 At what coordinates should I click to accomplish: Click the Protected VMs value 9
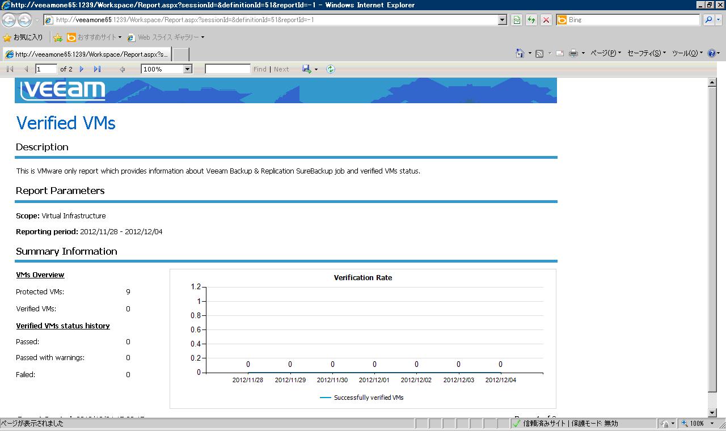pos(128,292)
